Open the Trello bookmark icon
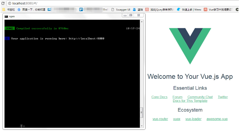241x131 pixels. click(81, 10)
